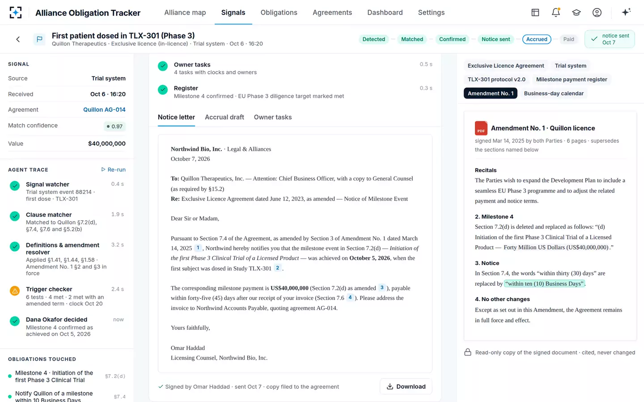
Task: Open the TLX-301 protocol v2.0 chip
Action: point(496,80)
